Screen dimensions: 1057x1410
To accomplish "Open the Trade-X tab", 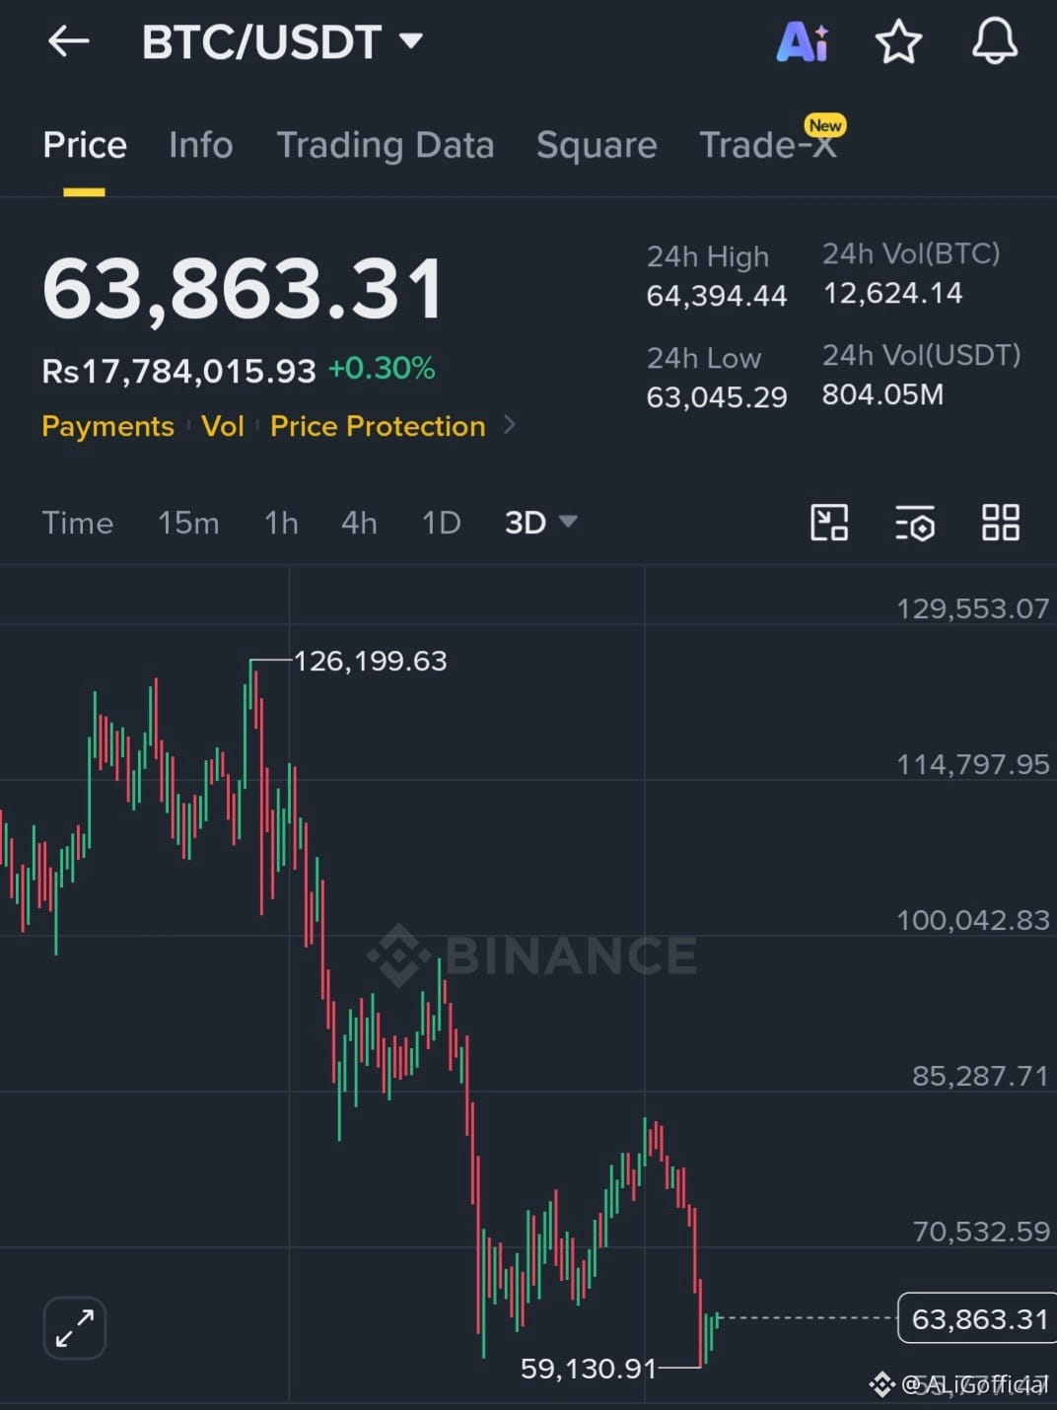I will click(769, 143).
